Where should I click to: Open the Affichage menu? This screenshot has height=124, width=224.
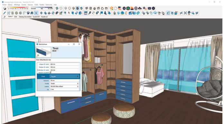(x=17, y=5)
